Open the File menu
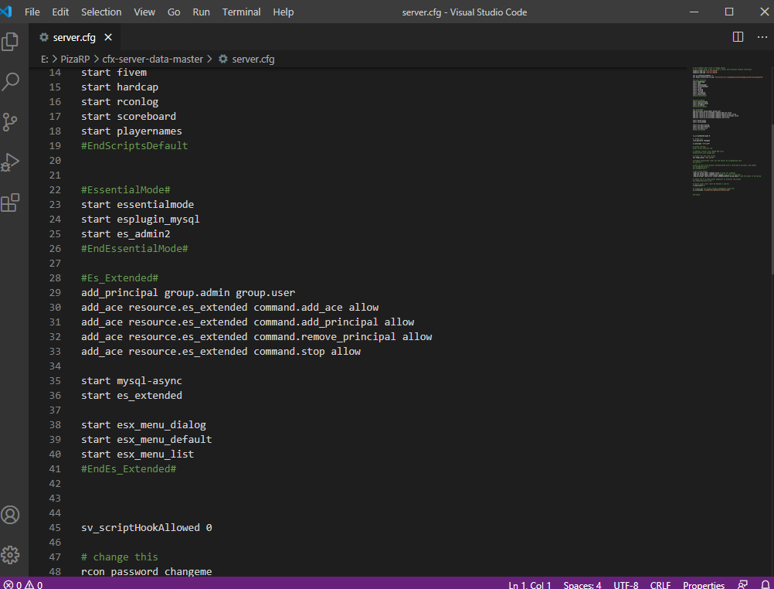 pyautogui.click(x=32, y=12)
